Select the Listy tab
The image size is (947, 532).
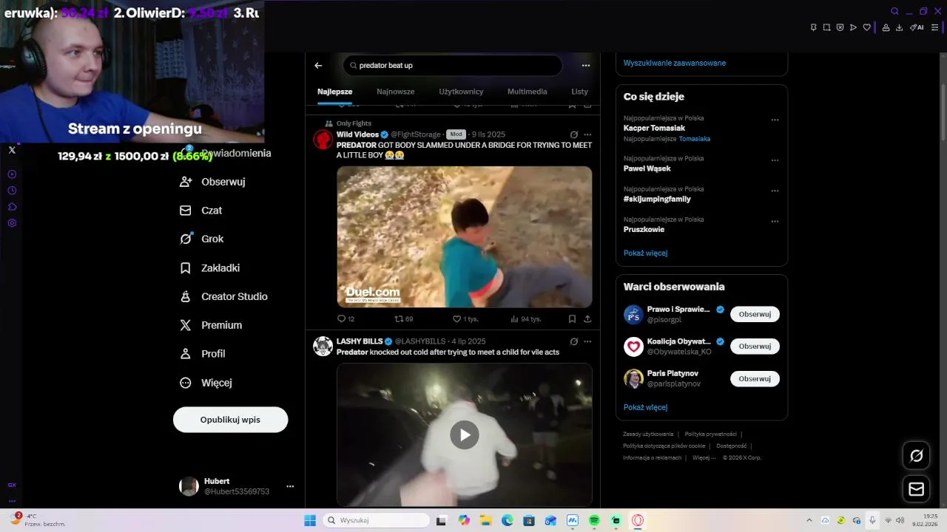579,92
